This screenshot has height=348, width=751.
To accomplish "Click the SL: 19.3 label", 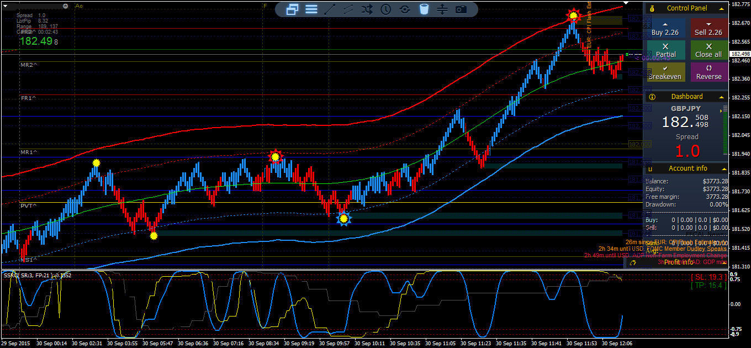I will [708, 276].
